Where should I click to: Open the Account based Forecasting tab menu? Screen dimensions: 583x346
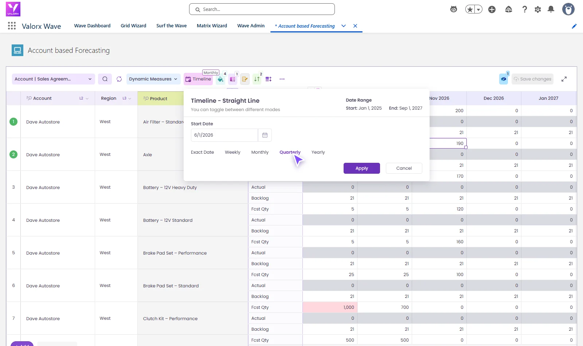coord(344,26)
